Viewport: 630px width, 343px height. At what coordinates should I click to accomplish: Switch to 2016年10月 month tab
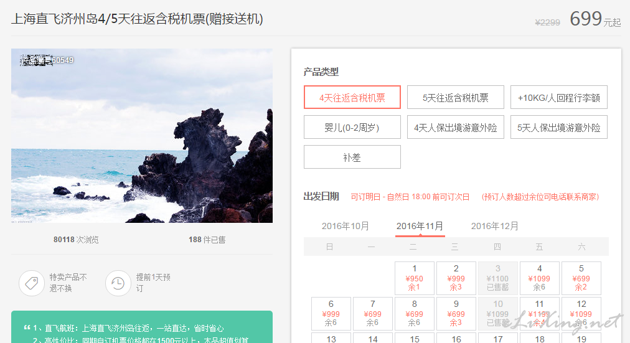click(345, 226)
